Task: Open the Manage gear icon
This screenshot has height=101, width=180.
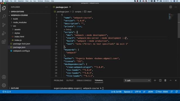Action: [x=4, y=85]
